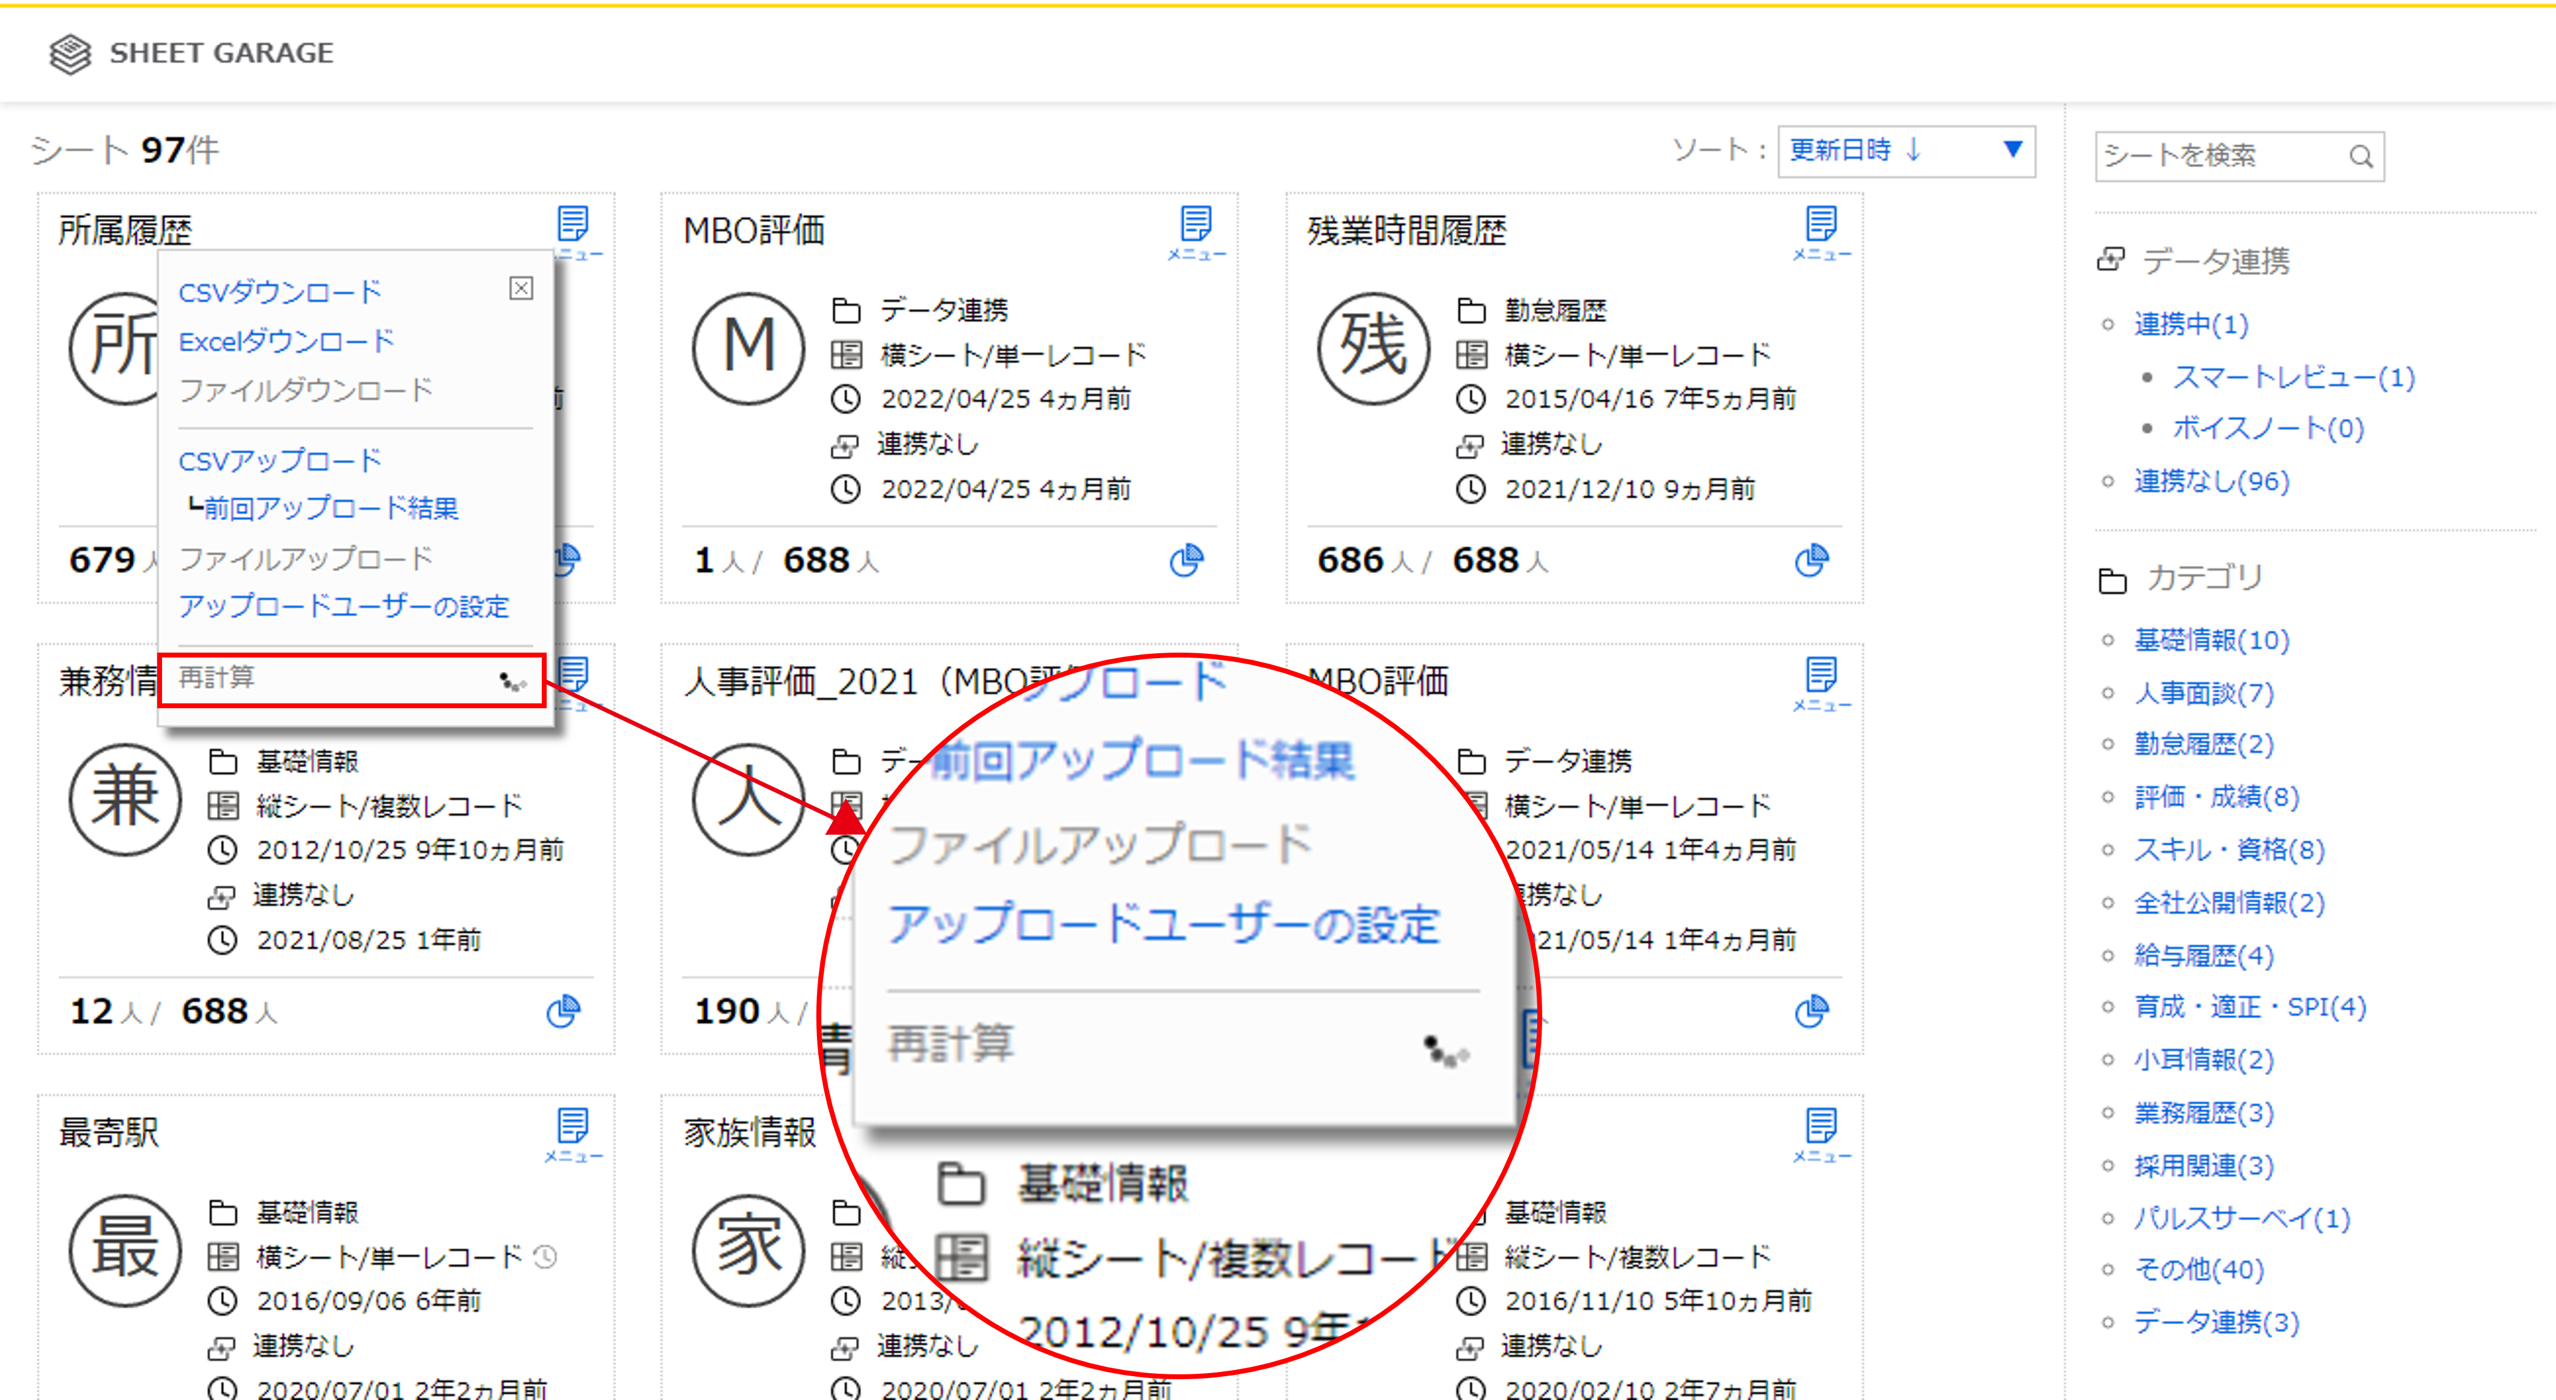
Task: Open category 業務履歴(3)
Action: point(2204,1113)
